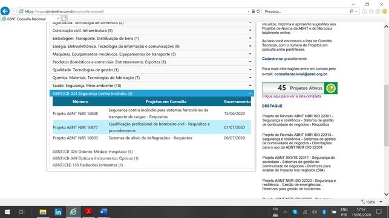Click the green Projetos Ativos circle icon

pos(331,88)
